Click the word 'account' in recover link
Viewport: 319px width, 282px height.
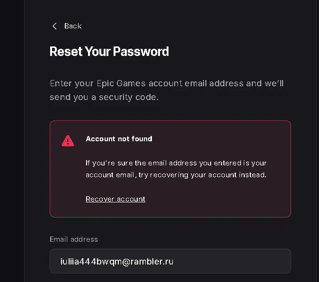pyautogui.click(x=131, y=199)
